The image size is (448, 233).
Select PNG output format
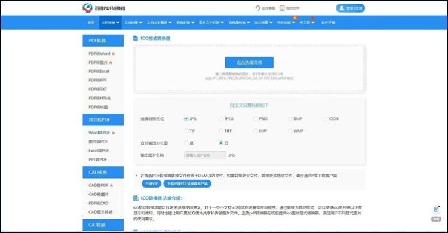(x=256, y=119)
